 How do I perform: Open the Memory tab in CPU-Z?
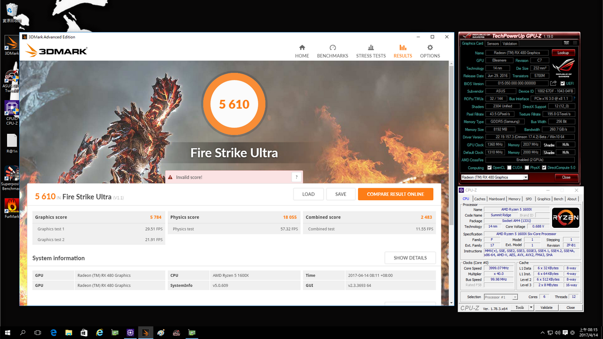pos(514,199)
